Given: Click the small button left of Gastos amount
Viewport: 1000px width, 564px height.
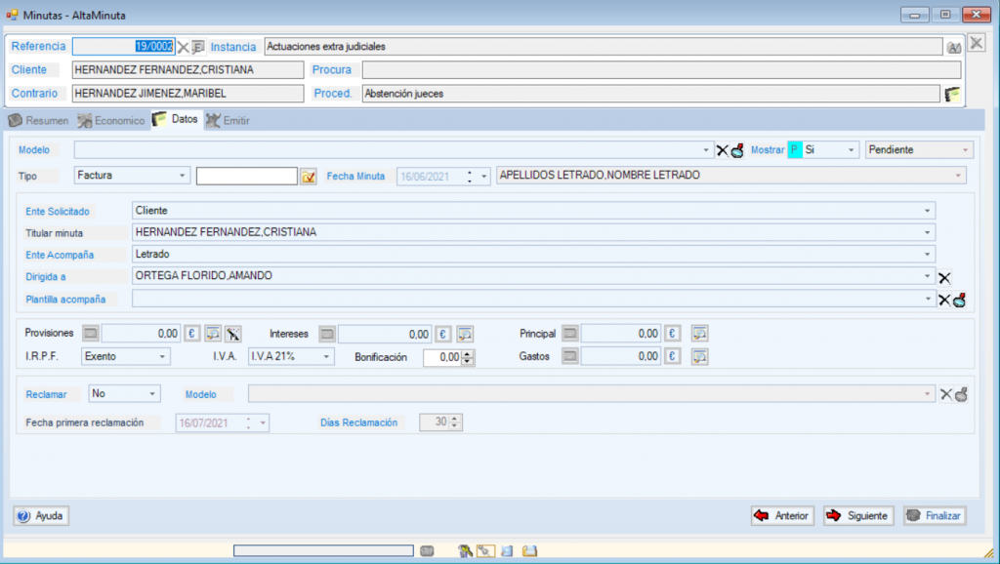Looking at the screenshot, I should tap(570, 357).
